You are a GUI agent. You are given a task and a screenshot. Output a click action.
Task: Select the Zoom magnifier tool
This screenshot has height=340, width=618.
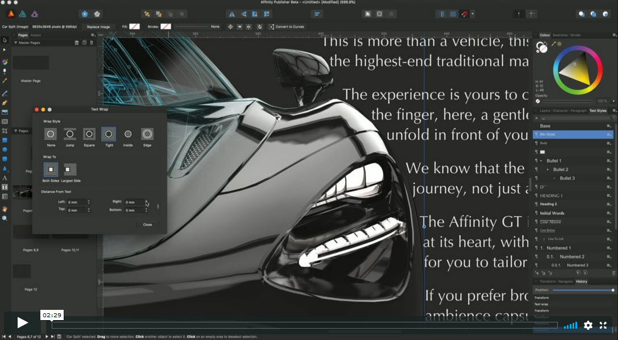pyautogui.click(x=5, y=218)
